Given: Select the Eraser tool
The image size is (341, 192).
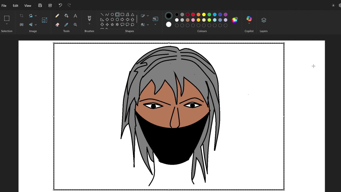Looking at the screenshot, I should coord(57,25).
